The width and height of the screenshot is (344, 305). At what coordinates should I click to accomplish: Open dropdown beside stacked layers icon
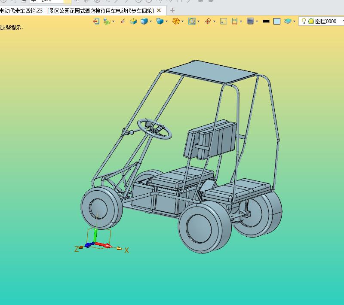pos(294,21)
